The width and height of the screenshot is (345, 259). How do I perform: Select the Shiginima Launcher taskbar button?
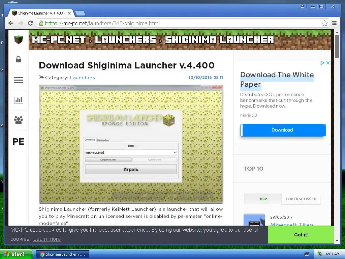tap(62, 254)
